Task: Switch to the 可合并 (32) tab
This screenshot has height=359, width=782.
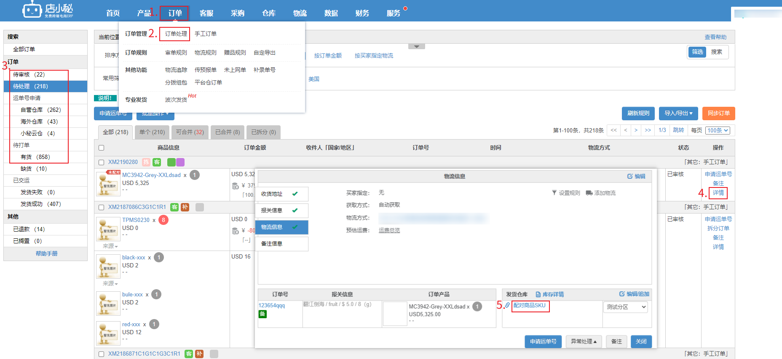Action: (190, 132)
